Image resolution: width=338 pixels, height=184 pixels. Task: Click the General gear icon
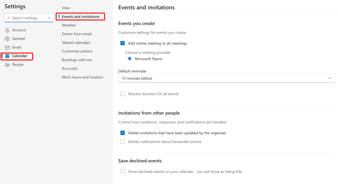tap(7, 39)
